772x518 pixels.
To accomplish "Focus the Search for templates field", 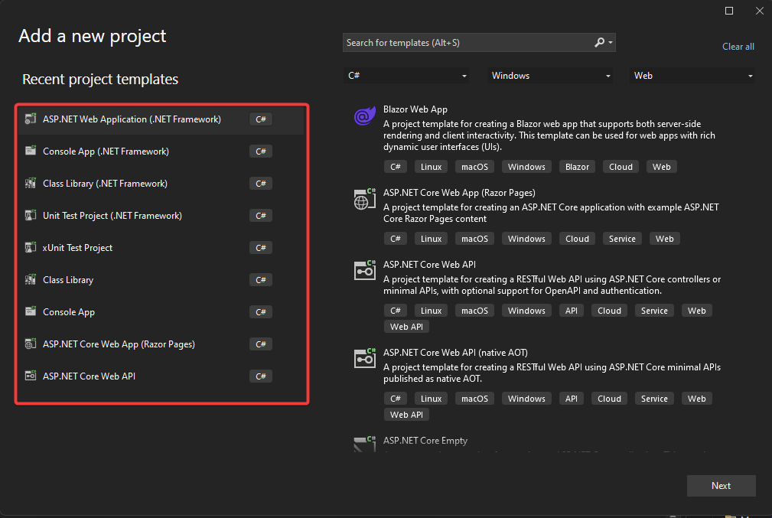I will [x=467, y=43].
